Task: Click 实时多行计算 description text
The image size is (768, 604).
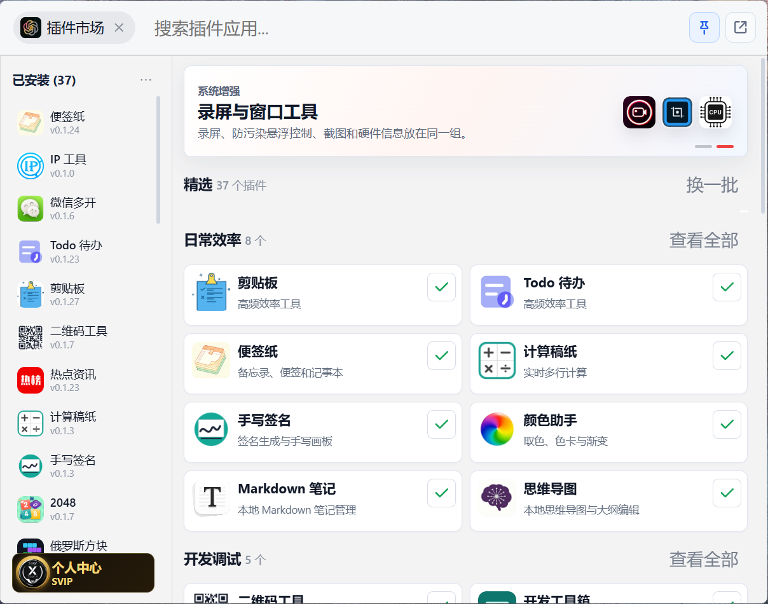Action: 555,373
